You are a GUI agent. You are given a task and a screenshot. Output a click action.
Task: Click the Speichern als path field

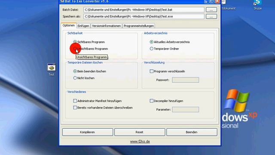(x=144, y=16)
